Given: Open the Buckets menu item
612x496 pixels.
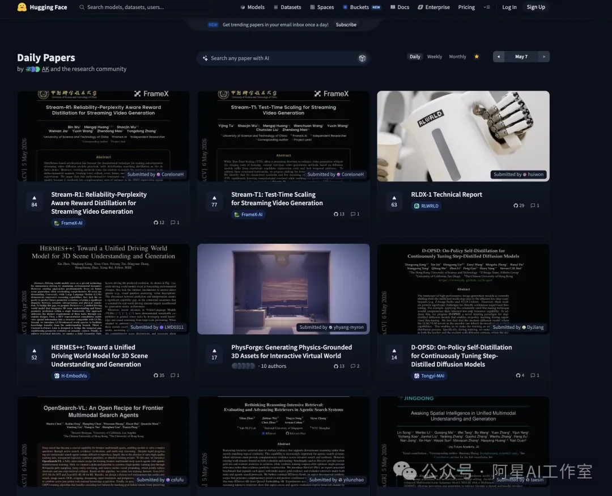Looking at the screenshot, I should pyautogui.click(x=362, y=7).
